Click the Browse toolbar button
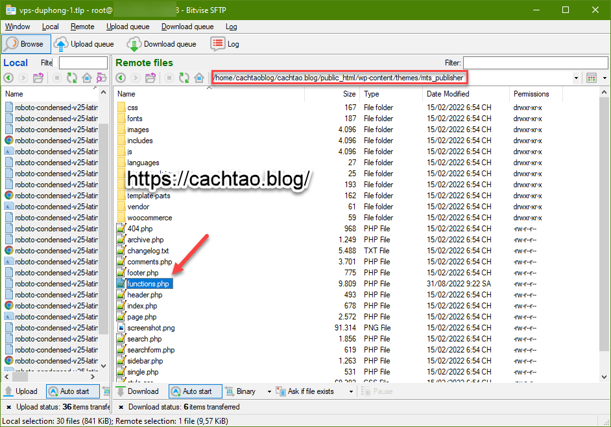This screenshot has width=611, height=427. click(26, 44)
